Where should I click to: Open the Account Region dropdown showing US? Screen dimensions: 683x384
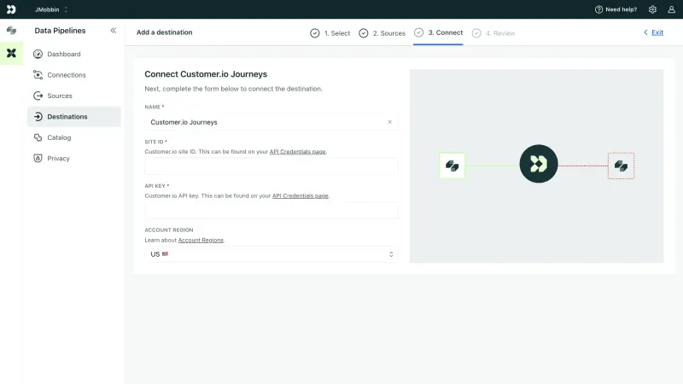tap(271, 254)
